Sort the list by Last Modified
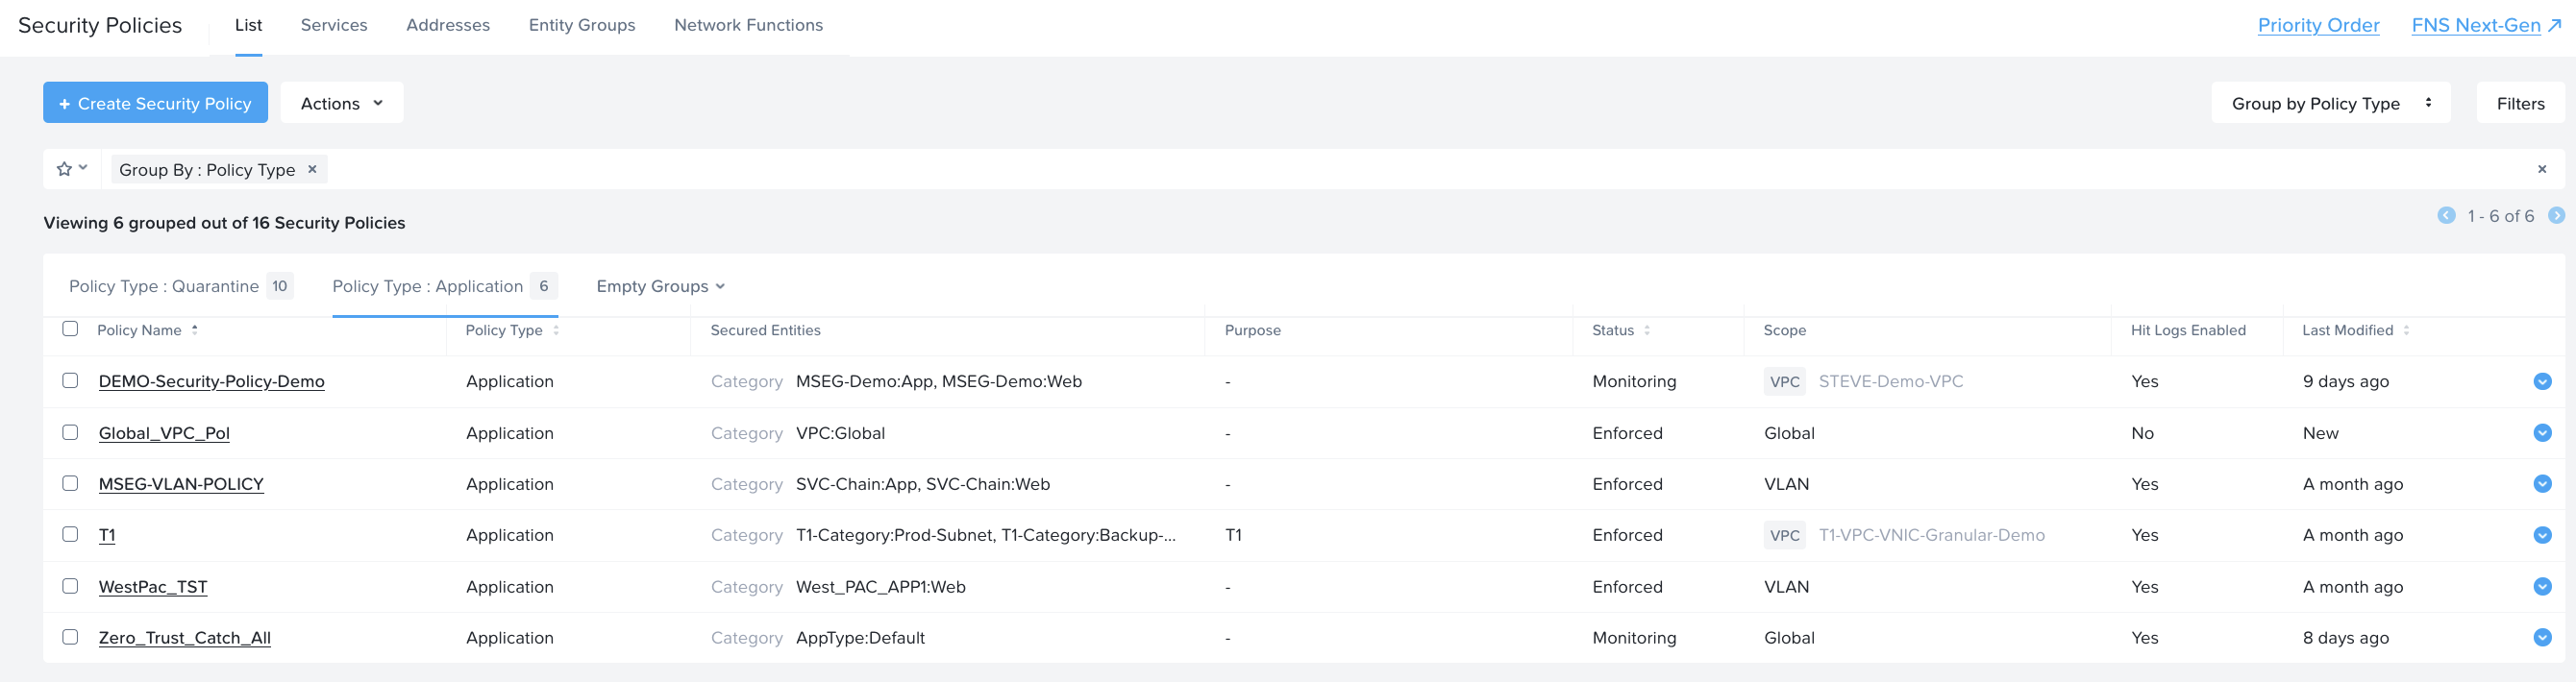The width and height of the screenshot is (2576, 682). click(2405, 330)
